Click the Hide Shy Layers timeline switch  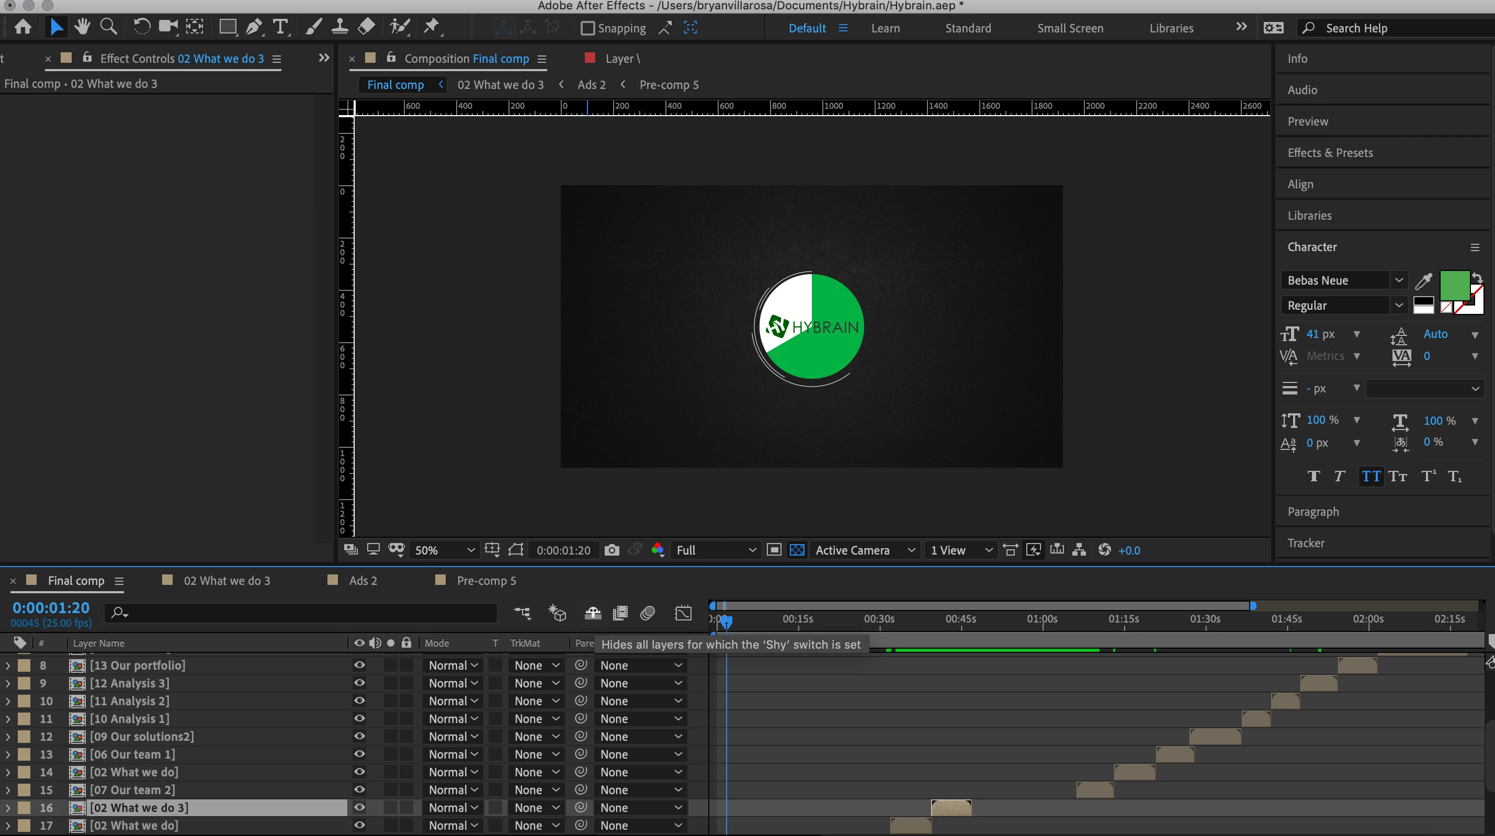pos(593,613)
